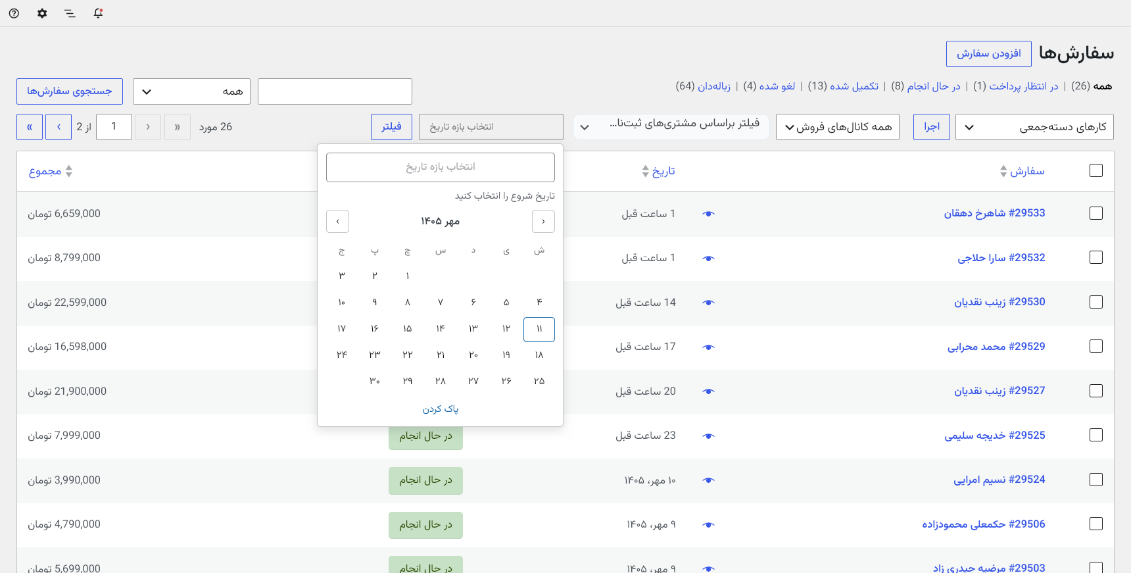Open the settings gear icon
Viewport: 1131px width, 573px height.
coord(42,13)
